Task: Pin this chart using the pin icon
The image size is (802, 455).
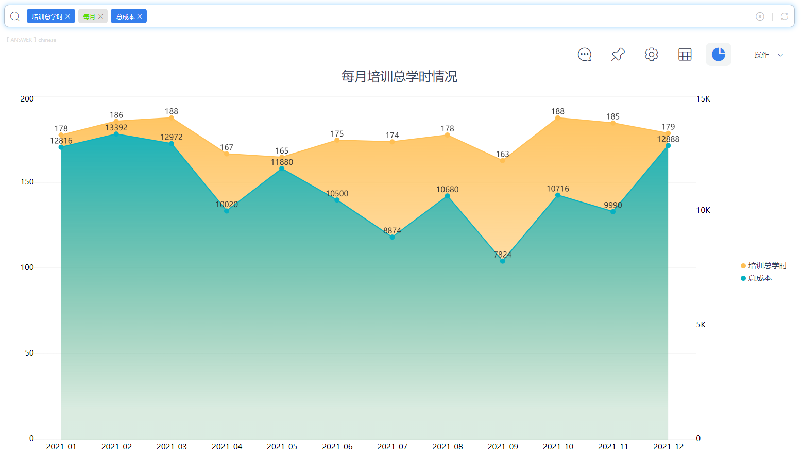Action: pyautogui.click(x=618, y=54)
